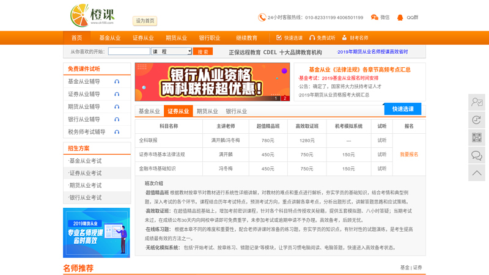Click the 2019年期货从业名师授课高效省时 link
This screenshot has width=489, height=275.
[372, 52]
